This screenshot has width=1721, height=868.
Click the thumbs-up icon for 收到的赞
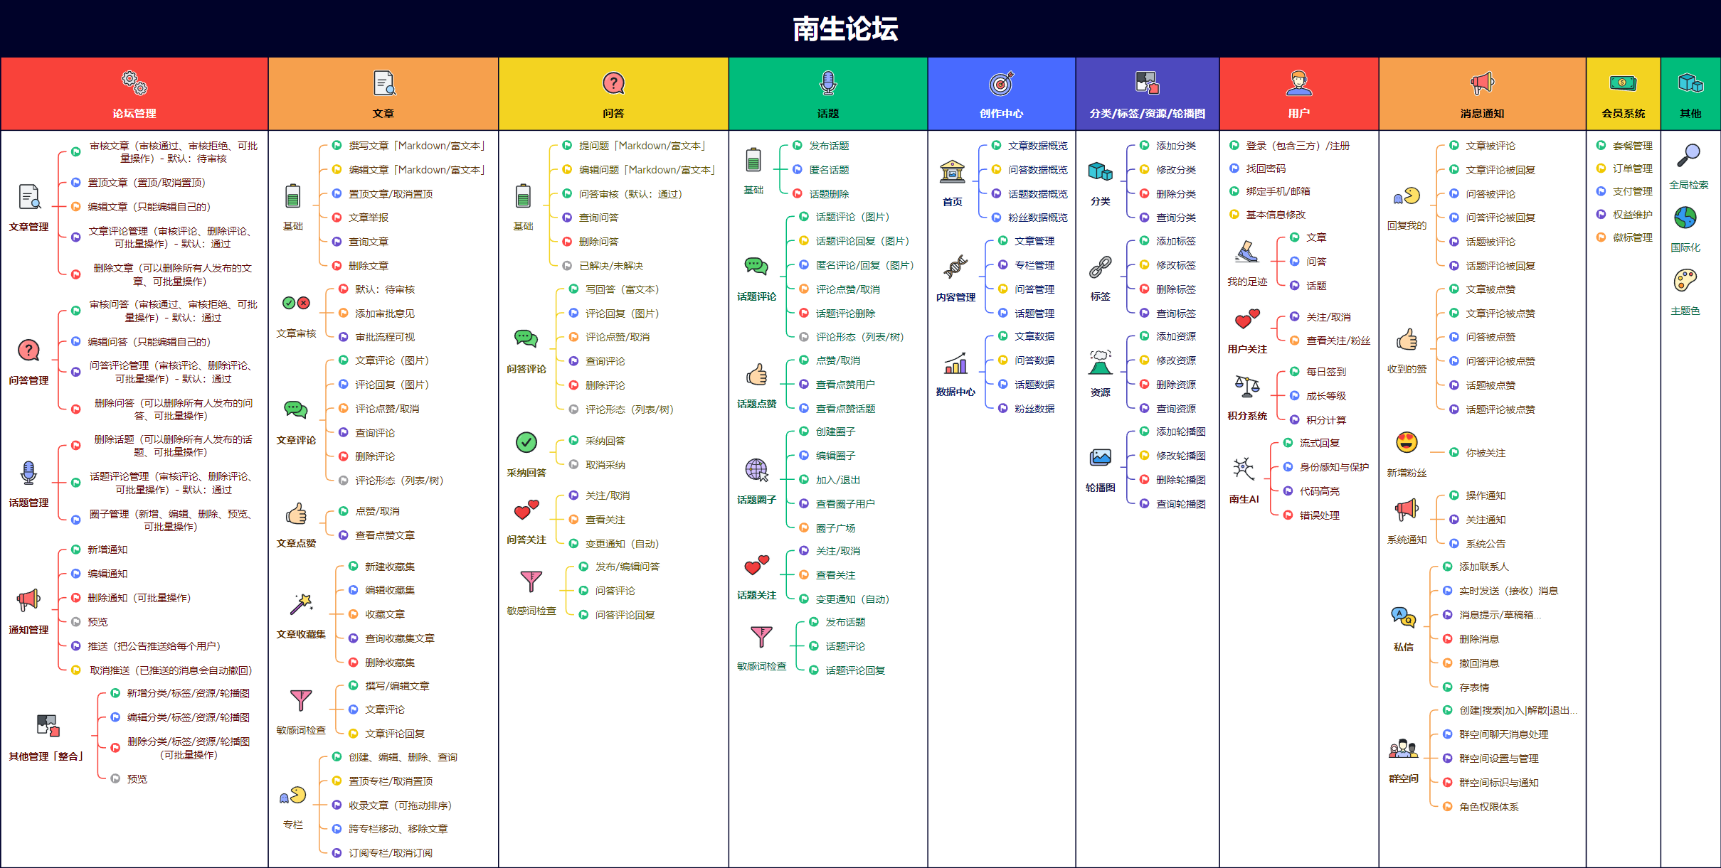(x=1407, y=339)
